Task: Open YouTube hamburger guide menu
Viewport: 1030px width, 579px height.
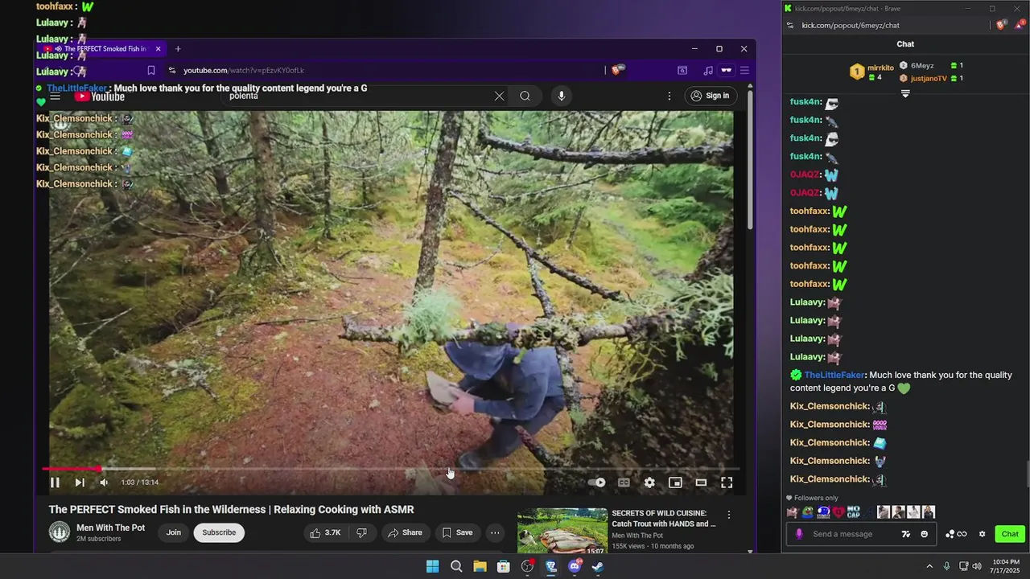Action: point(56,96)
